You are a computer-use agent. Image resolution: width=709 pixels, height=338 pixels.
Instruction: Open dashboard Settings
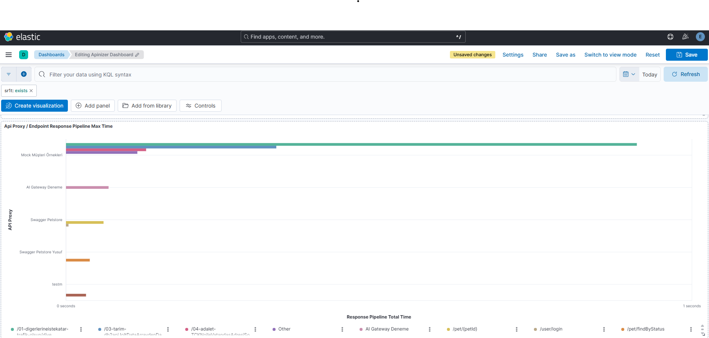tap(513, 55)
